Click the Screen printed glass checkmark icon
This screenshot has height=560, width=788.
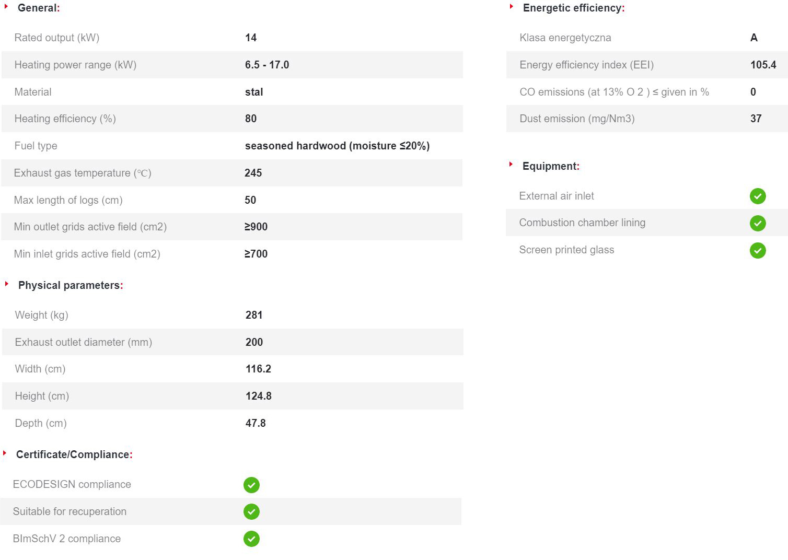(x=758, y=250)
